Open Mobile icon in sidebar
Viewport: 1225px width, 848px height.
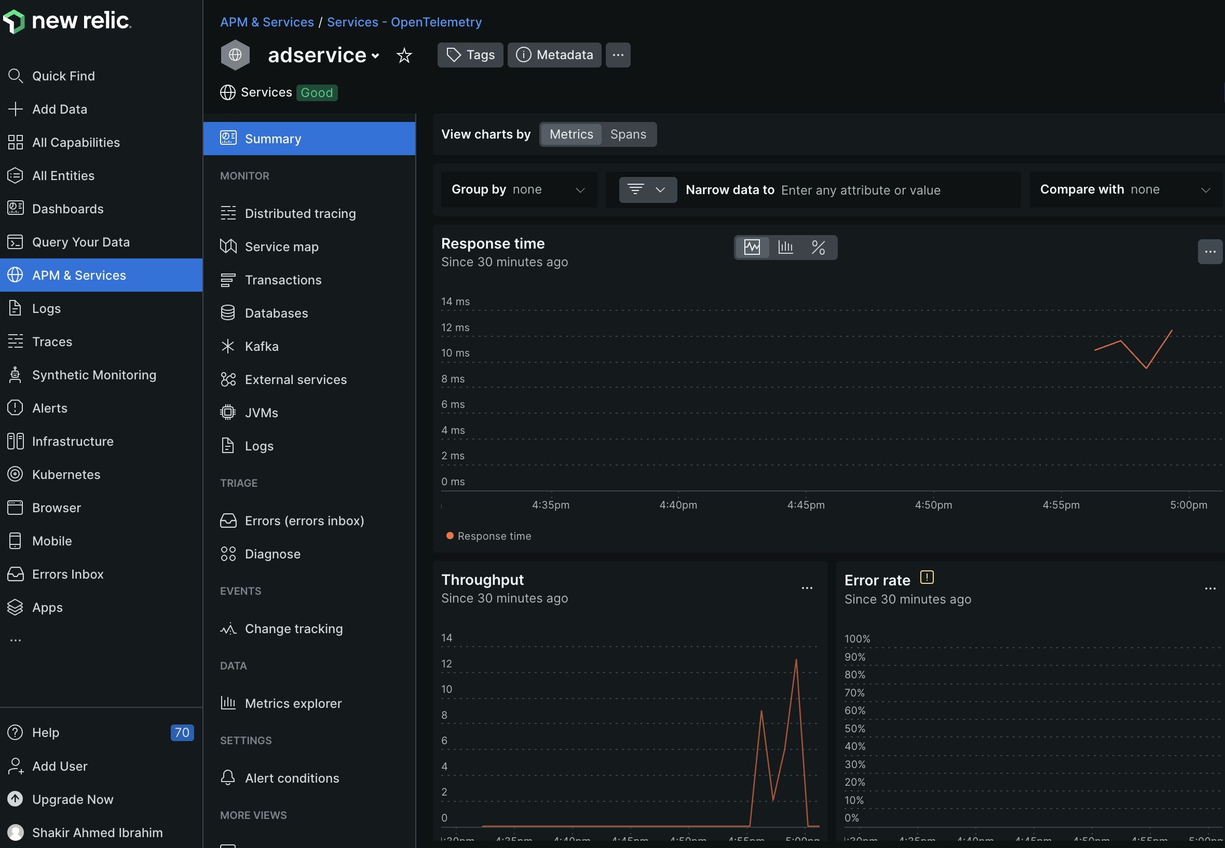[16, 541]
